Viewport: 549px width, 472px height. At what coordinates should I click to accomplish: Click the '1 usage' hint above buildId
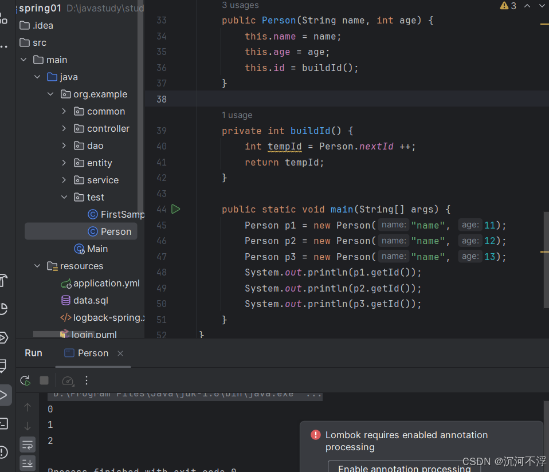coord(237,115)
